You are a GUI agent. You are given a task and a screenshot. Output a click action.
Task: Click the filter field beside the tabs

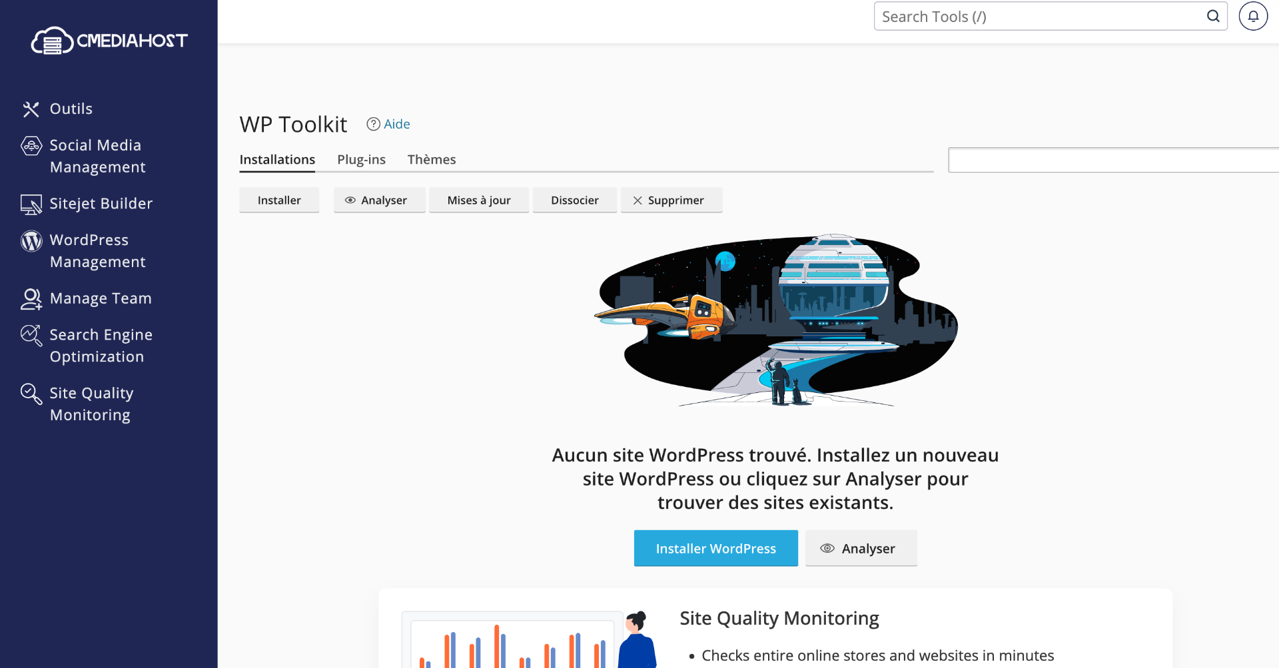click(1114, 160)
